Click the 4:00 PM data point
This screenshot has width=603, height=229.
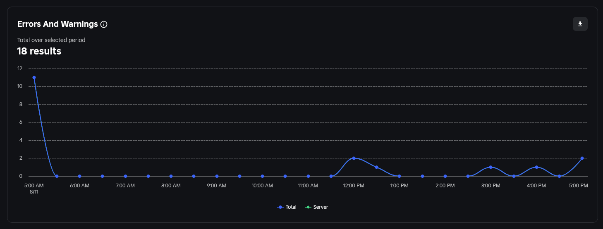click(536, 167)
